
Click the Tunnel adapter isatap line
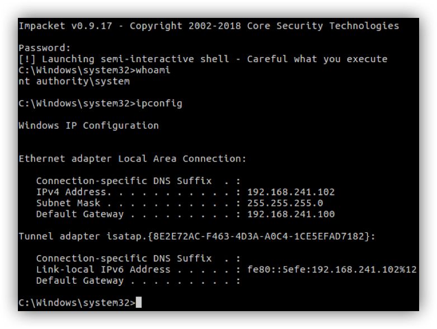point(197,237)
